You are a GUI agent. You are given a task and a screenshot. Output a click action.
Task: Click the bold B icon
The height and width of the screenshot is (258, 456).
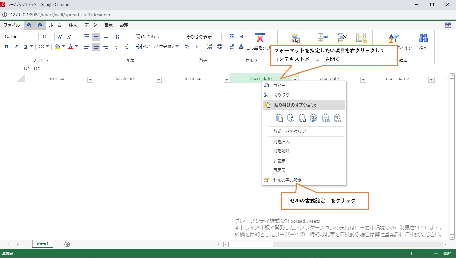6,47
